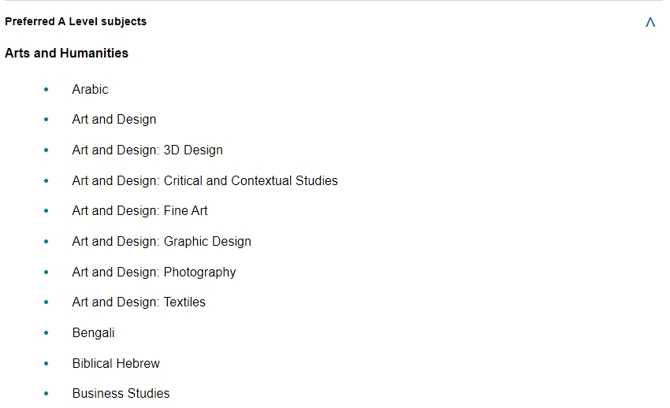The width and height of the screenshot is (670, 408).
Task: Collapse the Preferred A Level subjects section
Action: 650,22
